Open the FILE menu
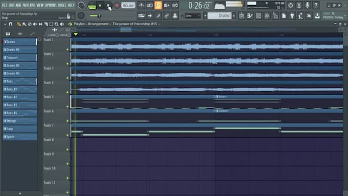Viewport: 348px width, 196px height. (4, 5)
